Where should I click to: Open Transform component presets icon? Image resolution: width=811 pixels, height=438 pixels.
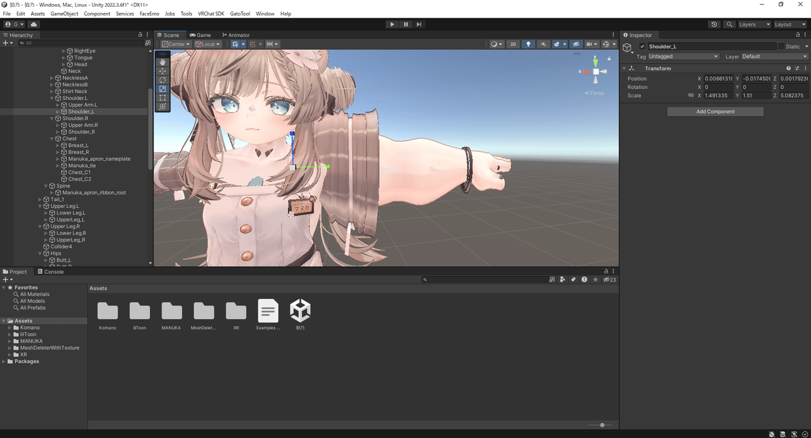point(797,68)
